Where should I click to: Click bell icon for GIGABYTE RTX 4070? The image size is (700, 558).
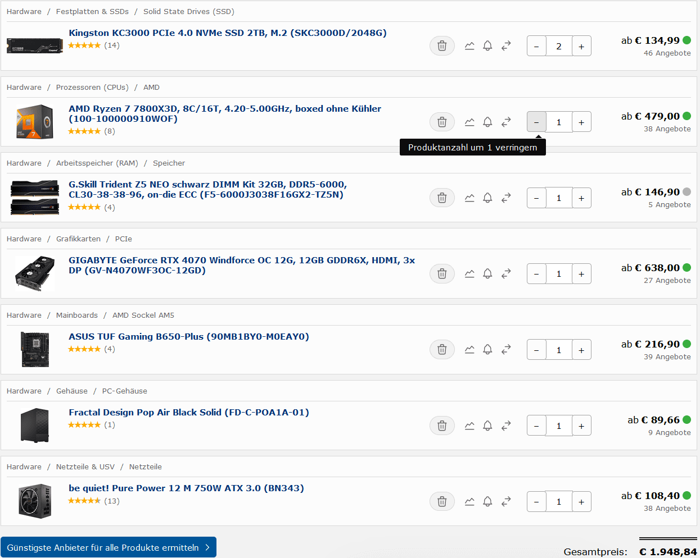coord(487,273)
